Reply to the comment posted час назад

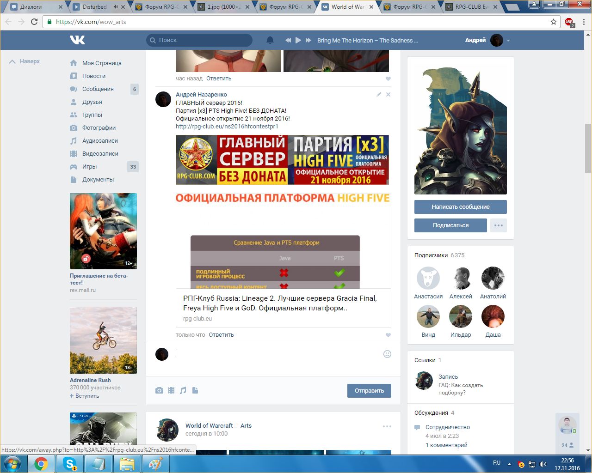pos(219,79)
